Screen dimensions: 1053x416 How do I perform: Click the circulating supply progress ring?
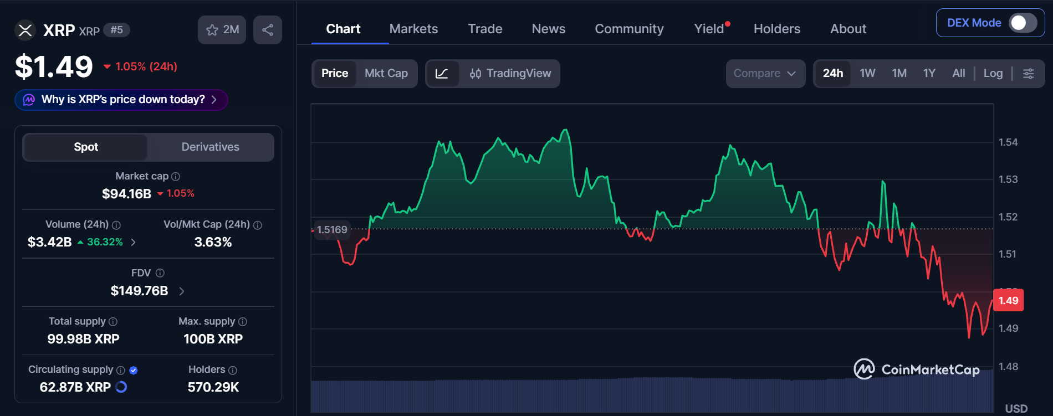[x=121, y=387]
